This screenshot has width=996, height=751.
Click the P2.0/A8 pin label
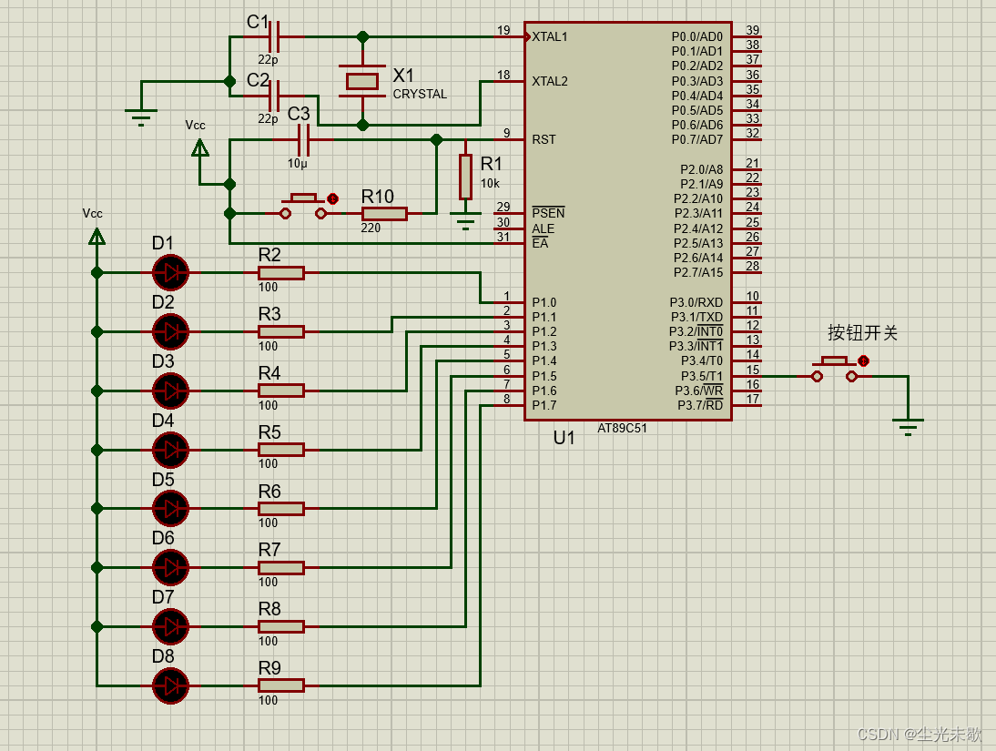pyautogui.click(x=702, y=169)
